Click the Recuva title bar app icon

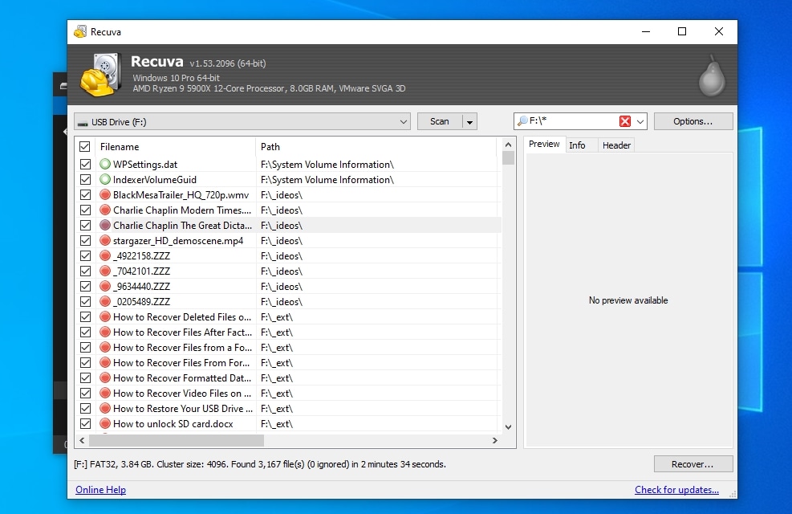(80, 31)
